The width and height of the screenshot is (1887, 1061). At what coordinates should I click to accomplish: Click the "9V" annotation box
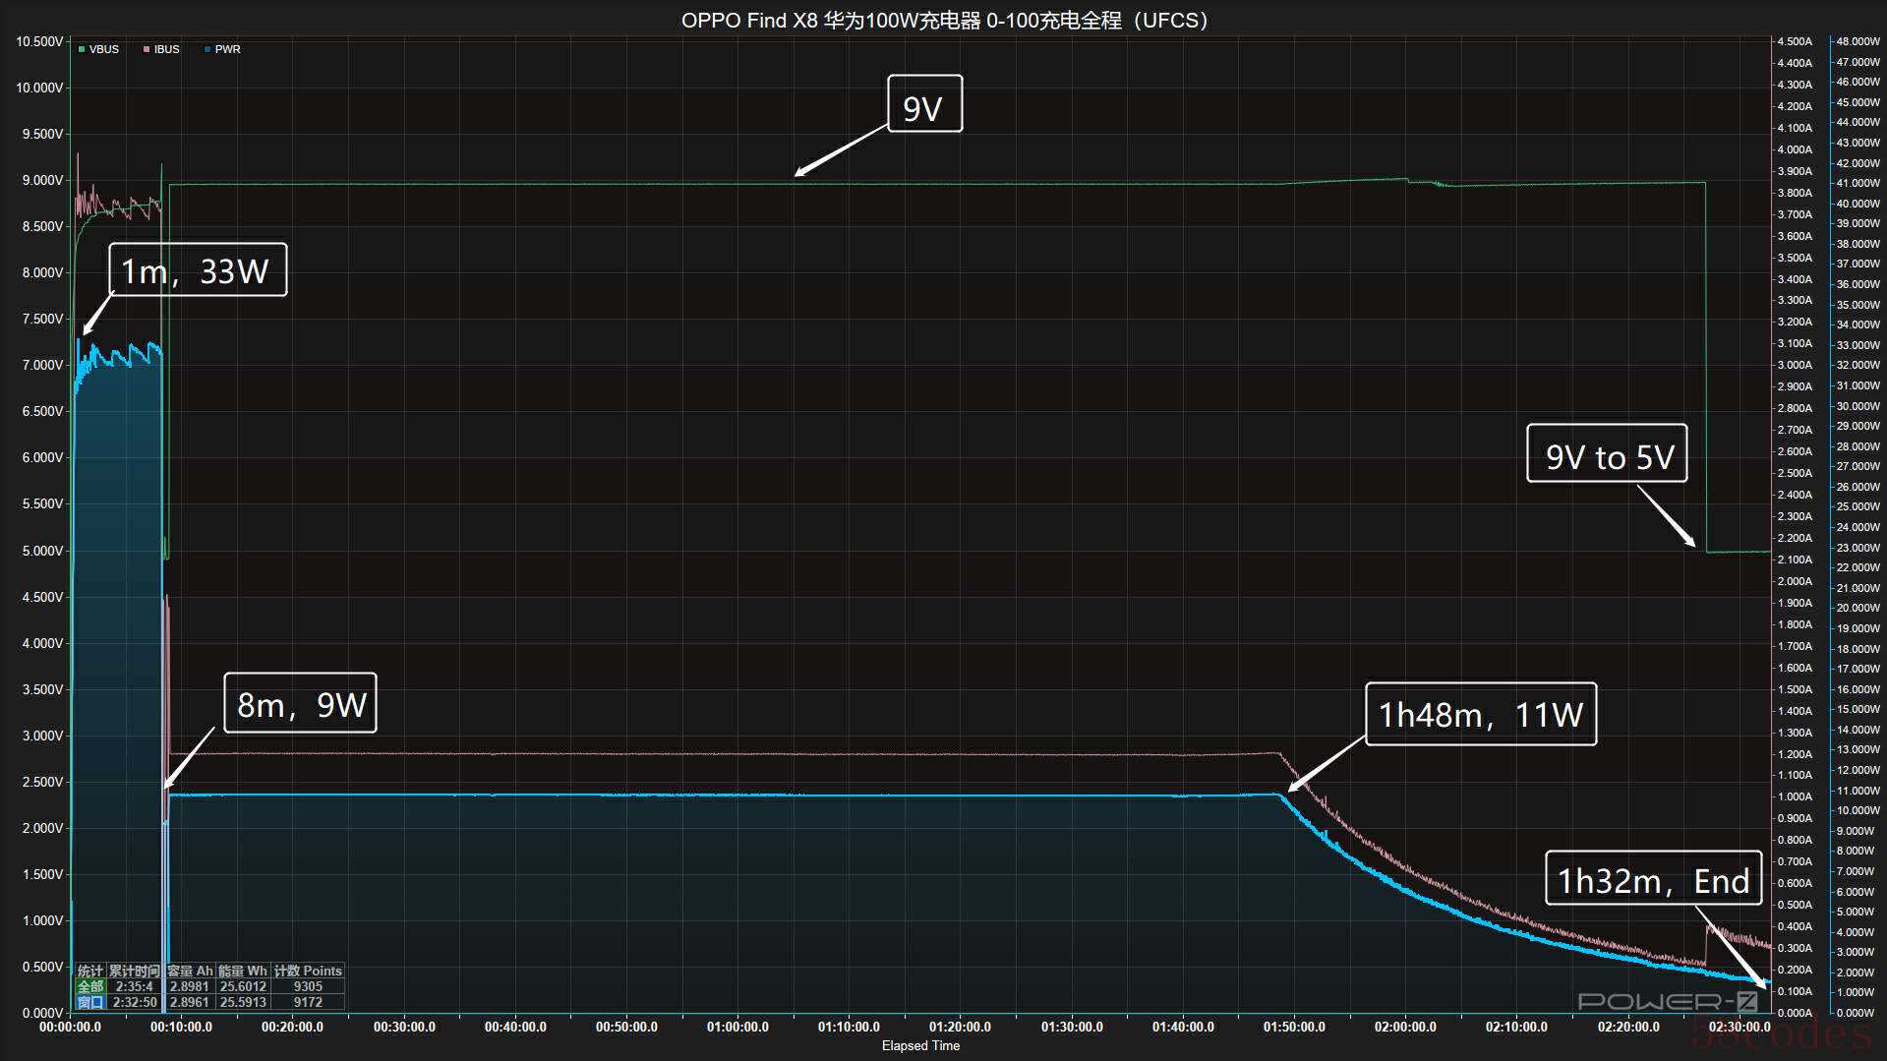coord(924,104)
